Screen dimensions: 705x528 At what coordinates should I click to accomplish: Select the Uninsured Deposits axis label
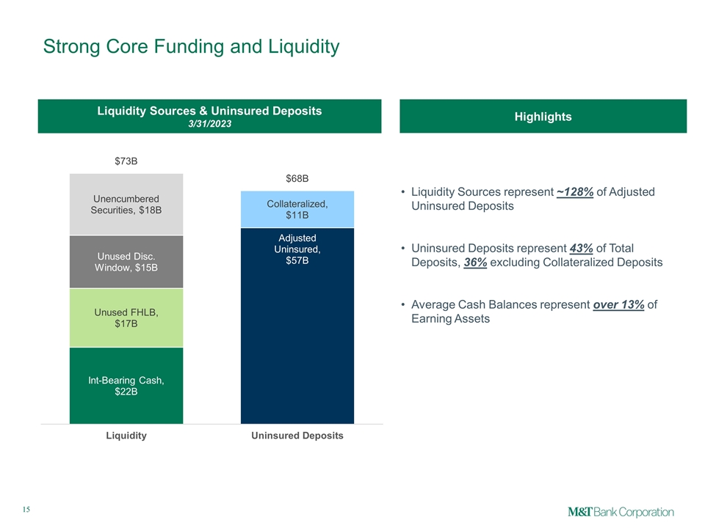297,436
